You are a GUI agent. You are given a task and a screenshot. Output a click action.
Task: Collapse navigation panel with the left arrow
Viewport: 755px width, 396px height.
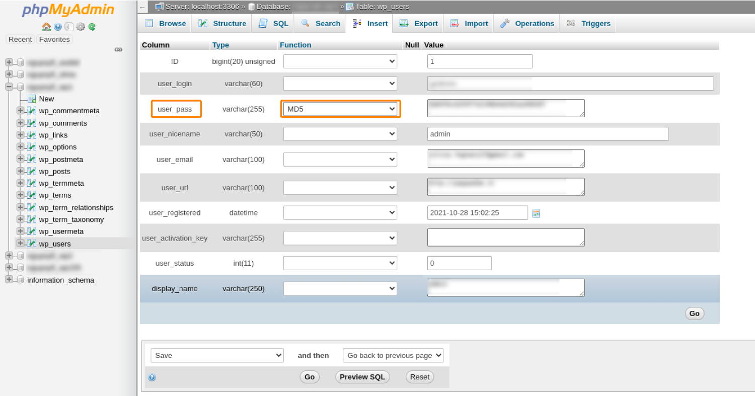click(x=142, y=7)
